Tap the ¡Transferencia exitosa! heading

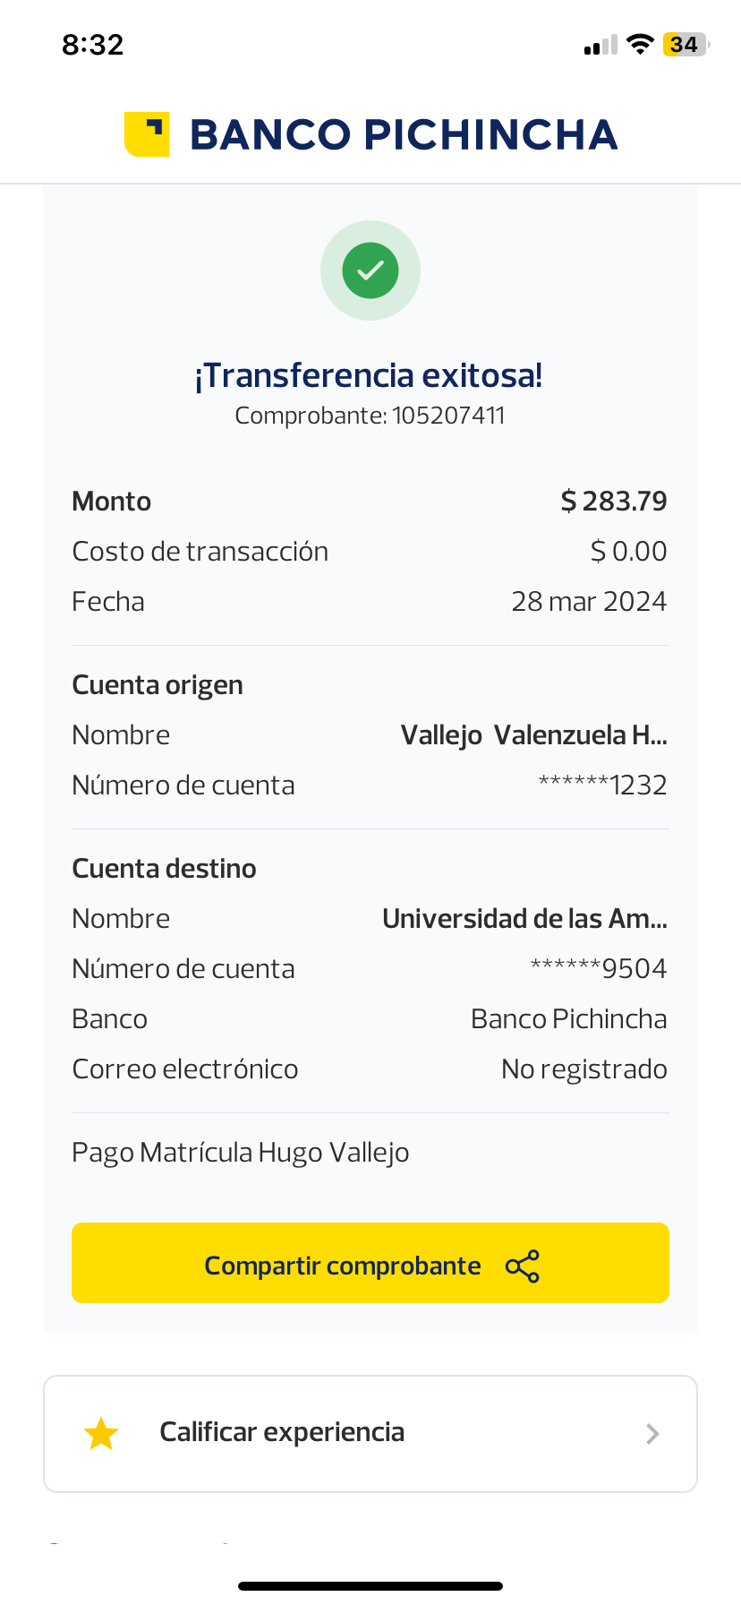tap(369, 375)
